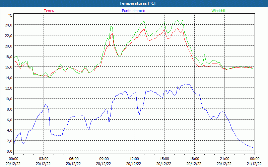Click the windchill peak near 17:00

(183, 20)
